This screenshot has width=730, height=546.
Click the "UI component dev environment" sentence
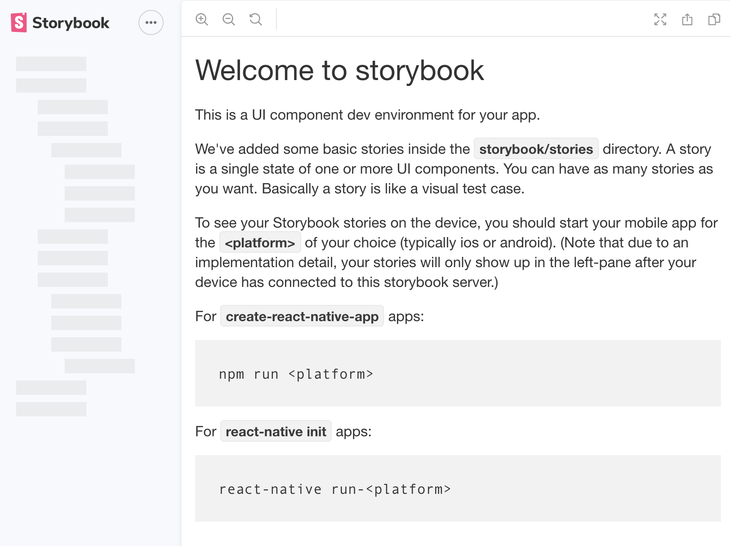(367, 115)
